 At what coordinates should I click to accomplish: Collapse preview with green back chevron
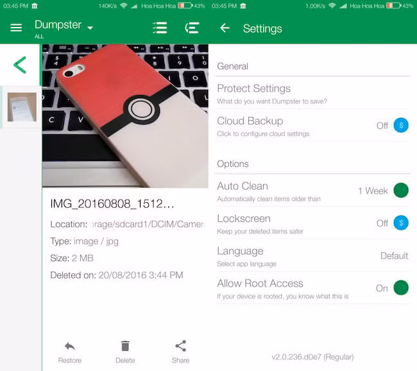click(21, 65)
